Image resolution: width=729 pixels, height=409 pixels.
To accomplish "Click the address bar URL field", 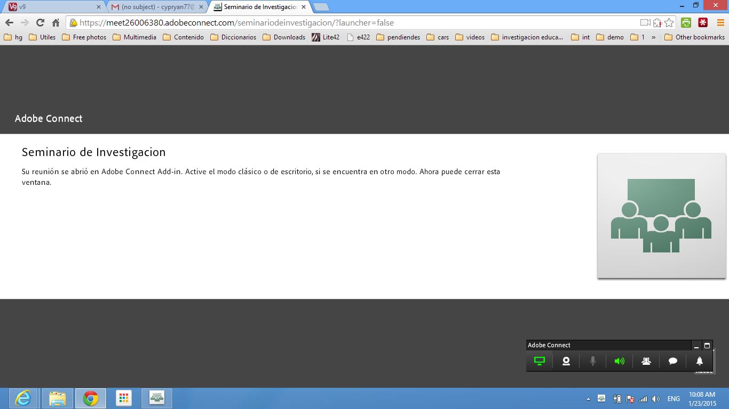I will [x=352, y=22].
